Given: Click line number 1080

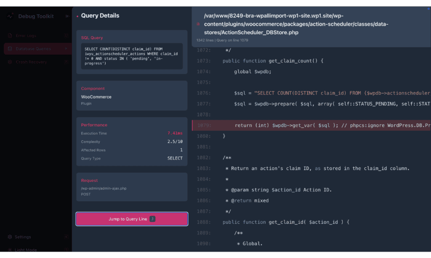Looking at the screenshot, I should (204, 136).
